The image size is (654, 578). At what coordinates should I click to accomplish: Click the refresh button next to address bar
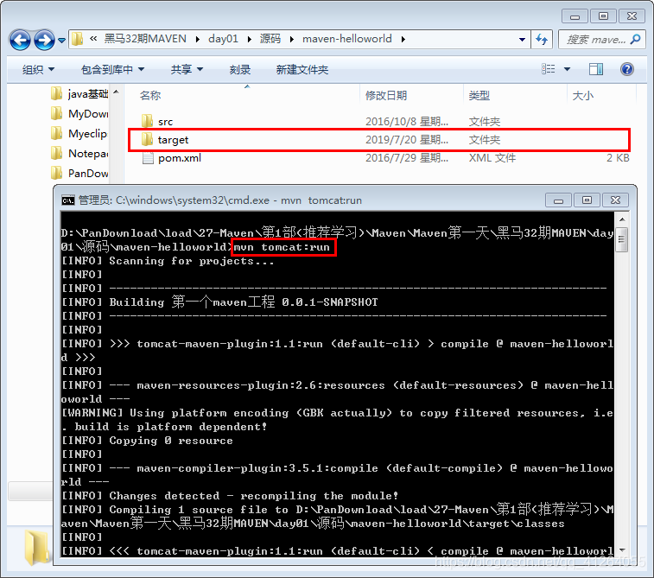[x=542, y=40]
